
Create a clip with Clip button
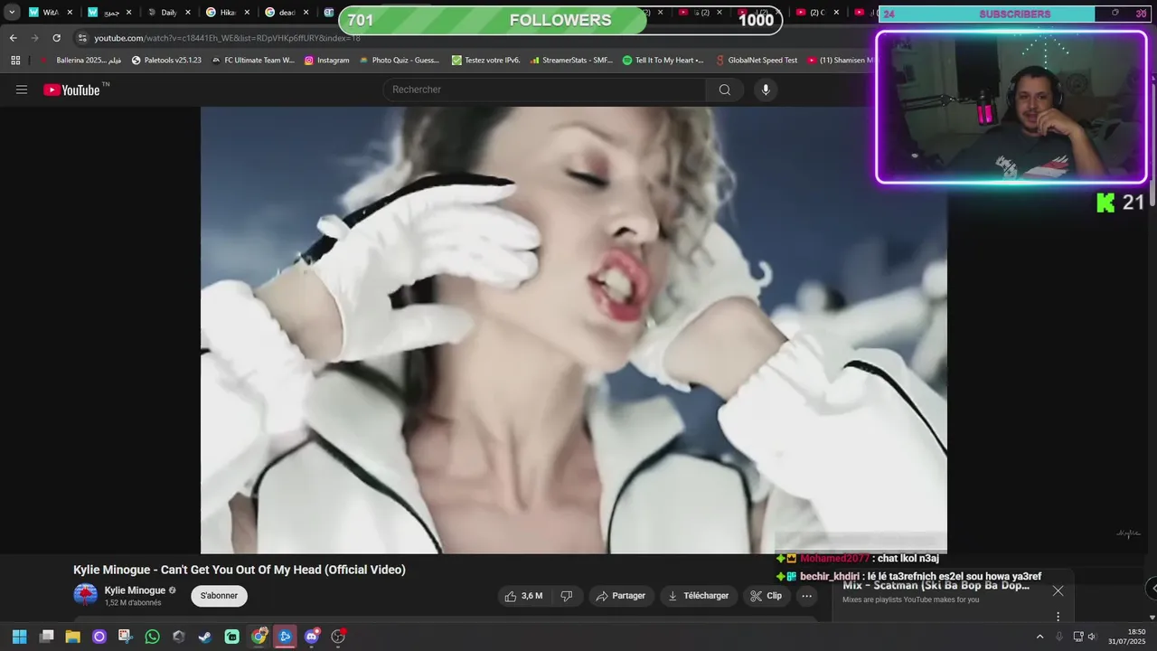[x=767, y=596]
